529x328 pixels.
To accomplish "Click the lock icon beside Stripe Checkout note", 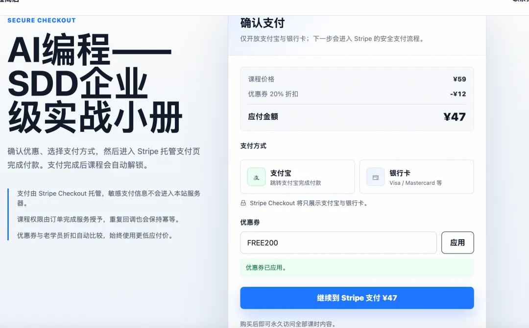I will pyautogui.click(x=243, y=203).
